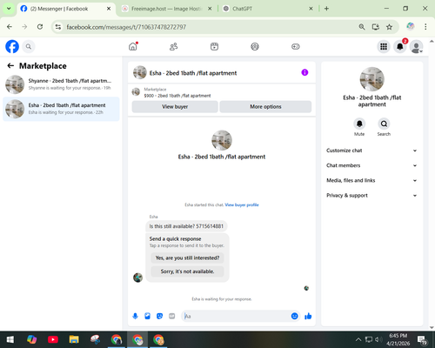Close the ChatGPT tab
This screenshot has height=348, width=435.
[311, 9]
